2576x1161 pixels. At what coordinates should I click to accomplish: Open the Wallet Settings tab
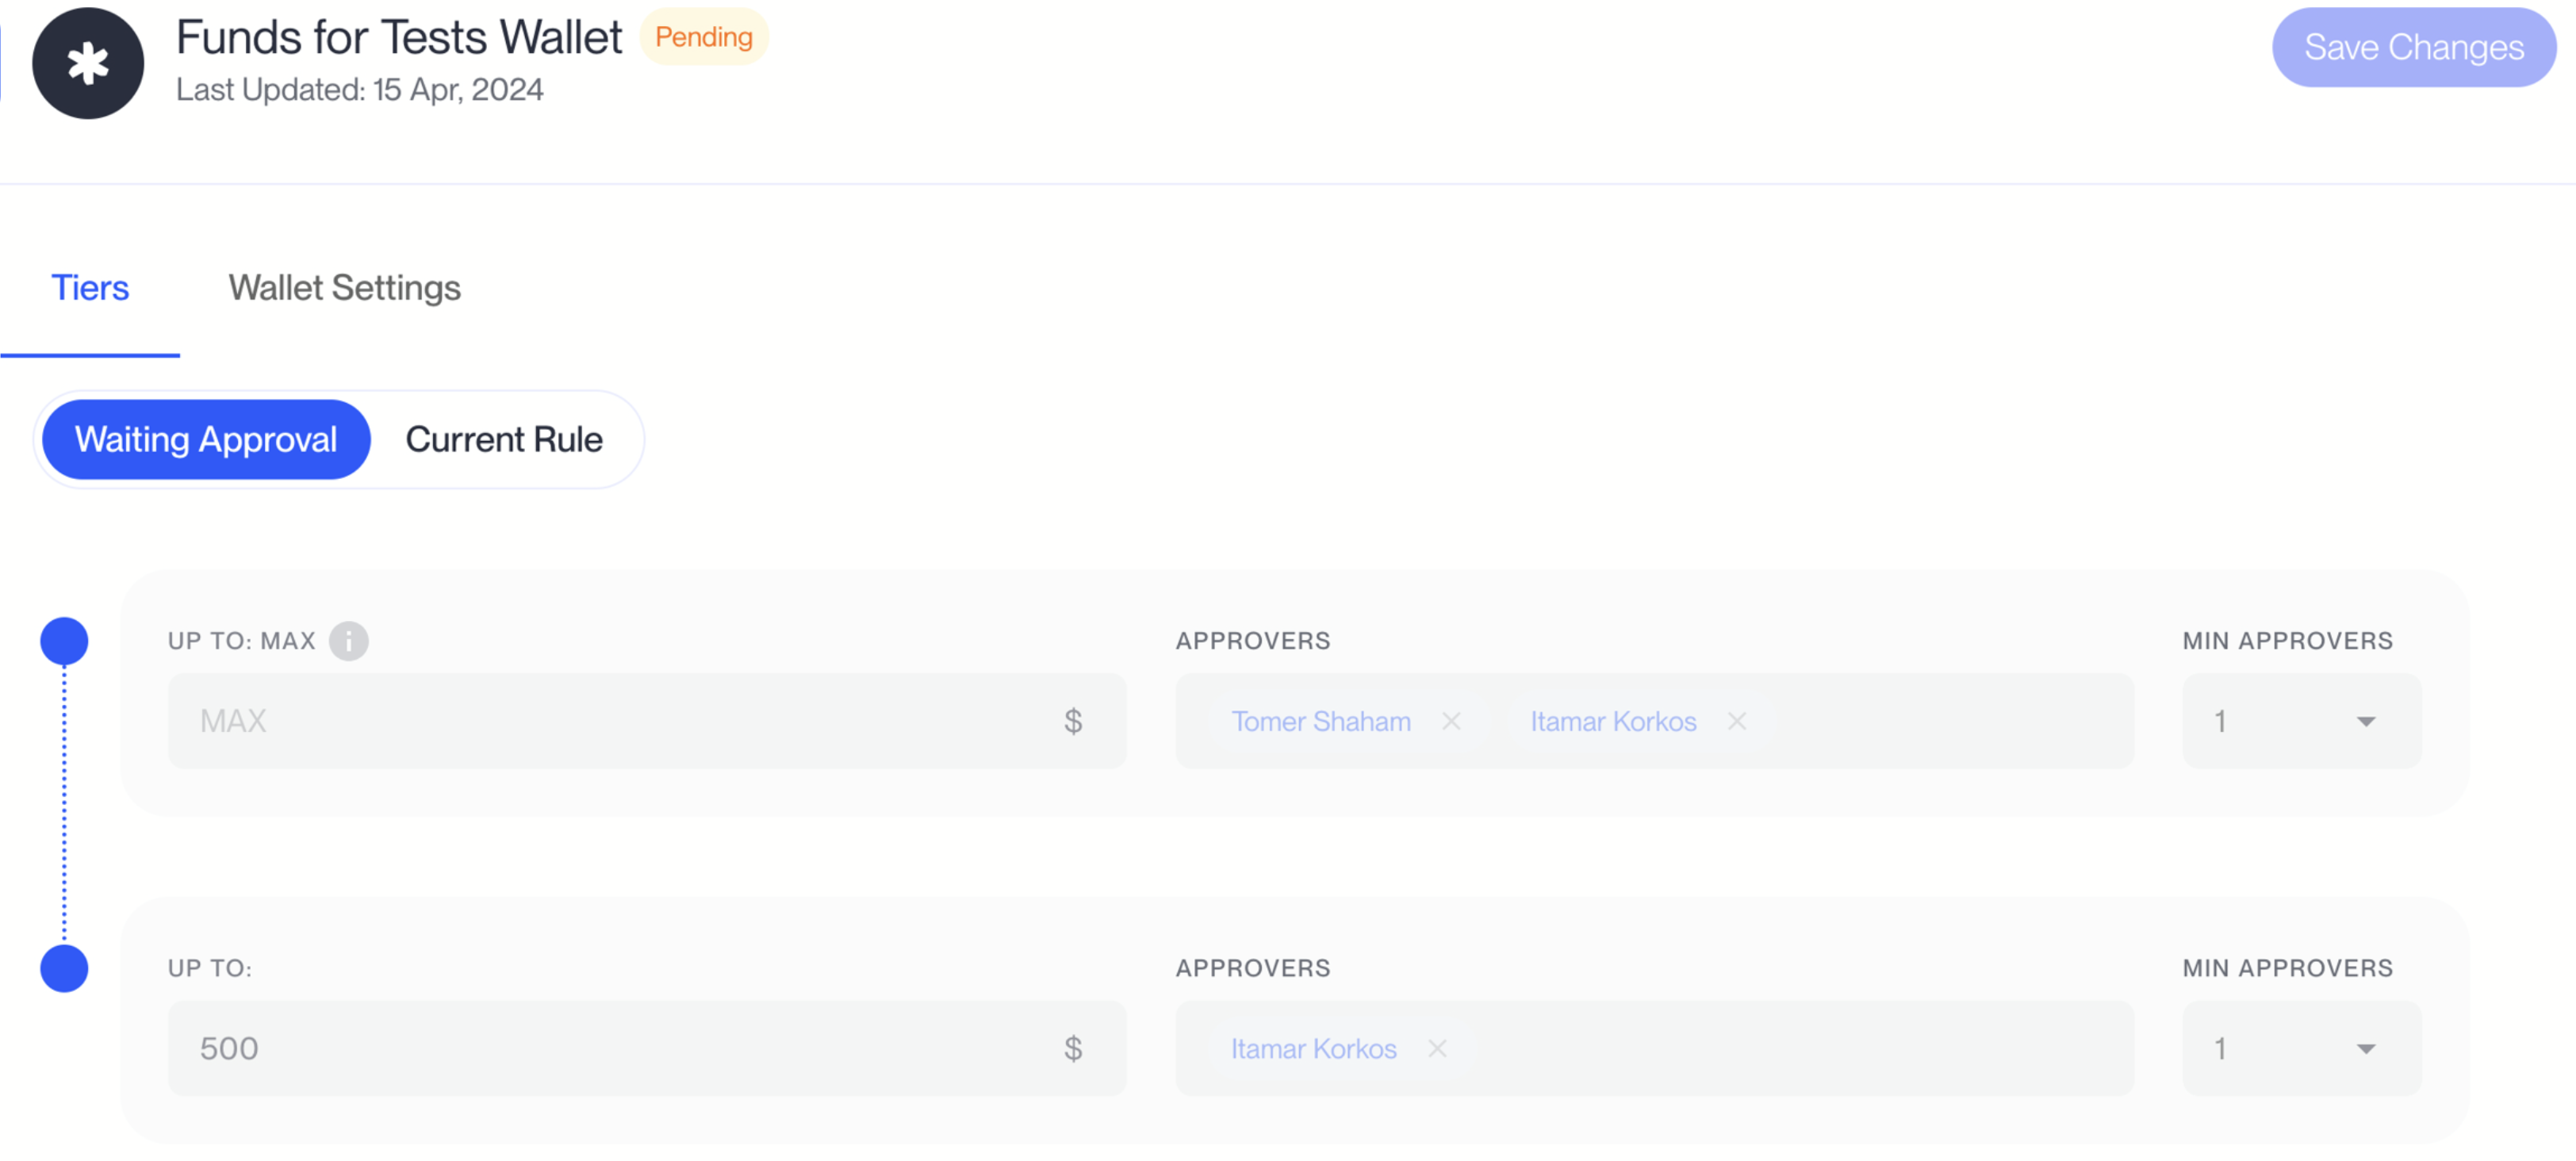coord(344,288)
